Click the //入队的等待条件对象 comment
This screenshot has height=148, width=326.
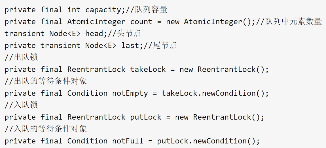[x=46, y=129]
